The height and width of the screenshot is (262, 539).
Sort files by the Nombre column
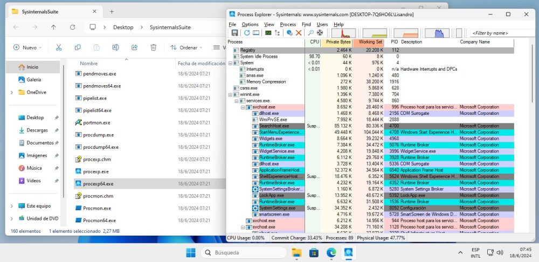tap(89, 64)
